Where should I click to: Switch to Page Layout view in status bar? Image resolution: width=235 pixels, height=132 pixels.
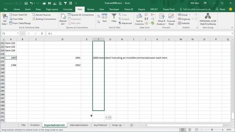189,130
